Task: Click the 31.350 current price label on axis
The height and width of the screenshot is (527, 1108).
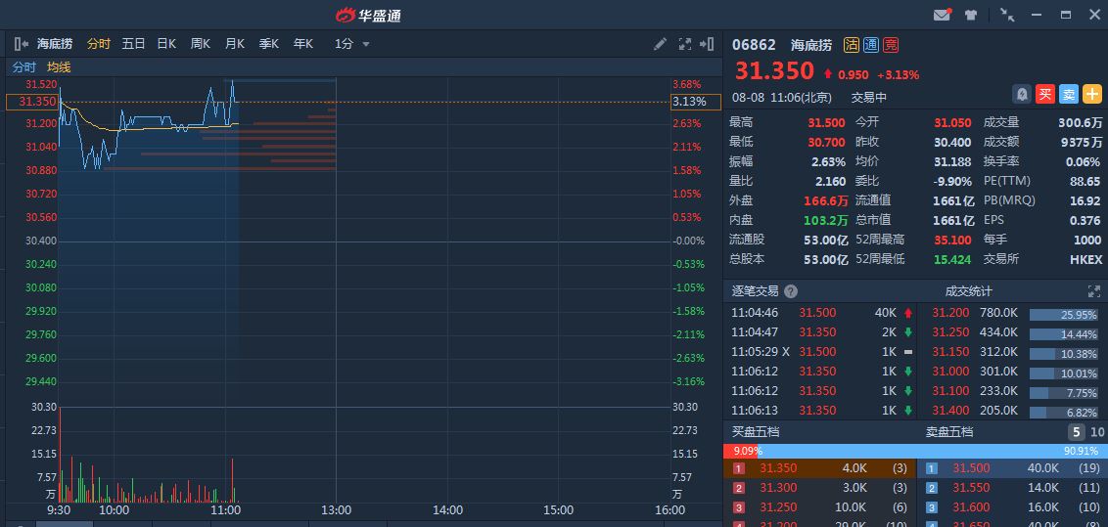Action: (31, 102)
